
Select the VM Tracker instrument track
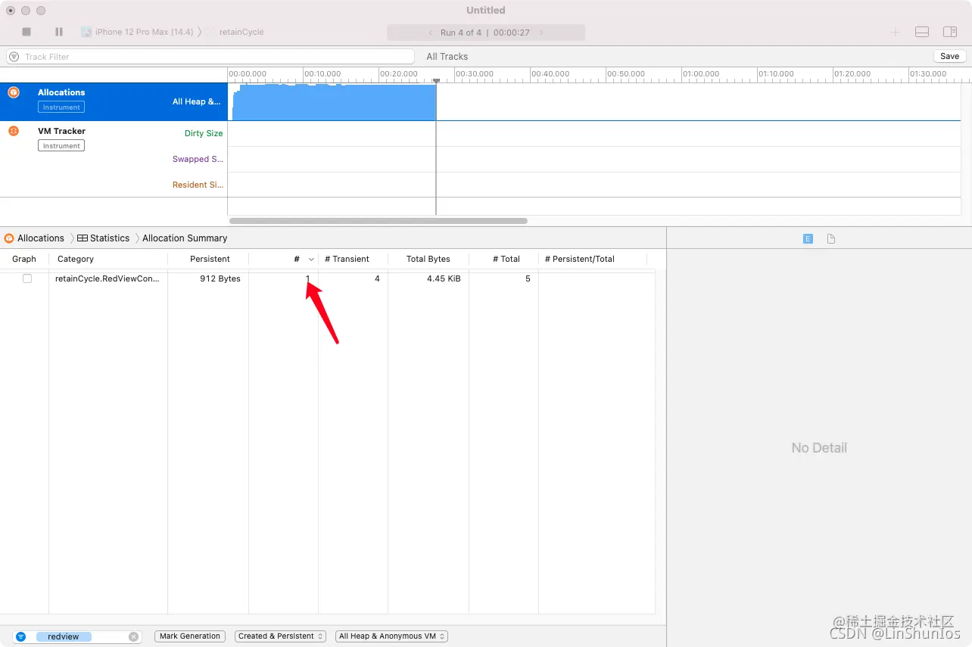click(x=114, y=159)
